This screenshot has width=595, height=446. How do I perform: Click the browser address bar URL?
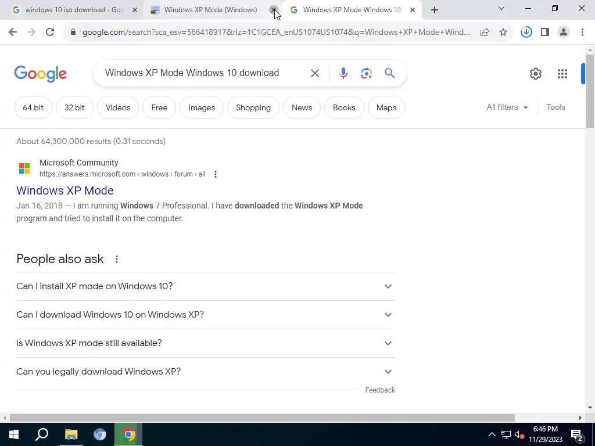pos(276,33)
